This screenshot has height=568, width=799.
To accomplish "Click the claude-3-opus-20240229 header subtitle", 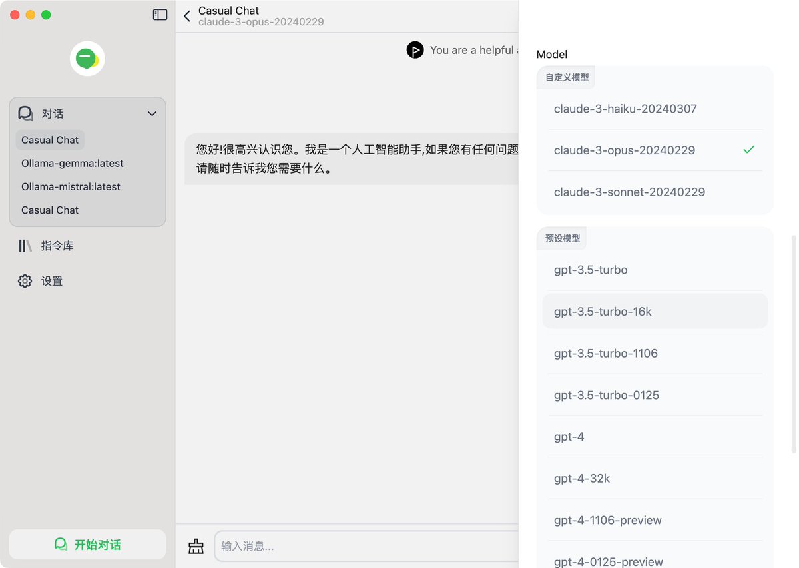I will pos(261,22).
